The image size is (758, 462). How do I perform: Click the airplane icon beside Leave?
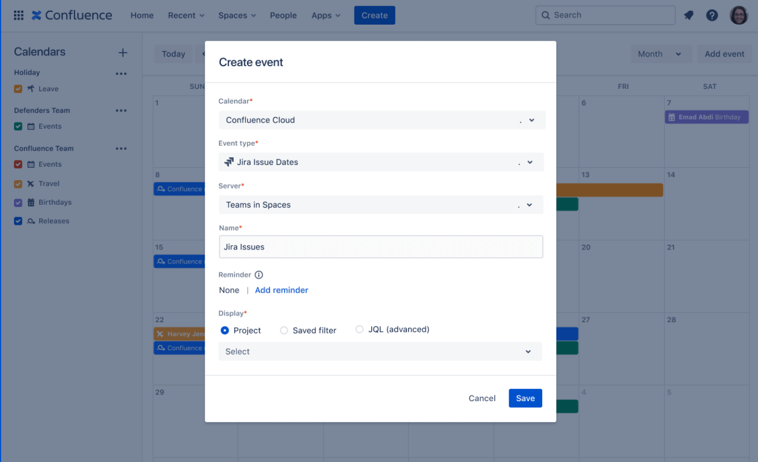pos(31,88)
